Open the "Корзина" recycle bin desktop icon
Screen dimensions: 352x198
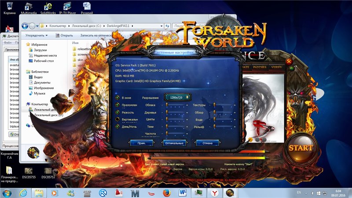tap(9, 8)
